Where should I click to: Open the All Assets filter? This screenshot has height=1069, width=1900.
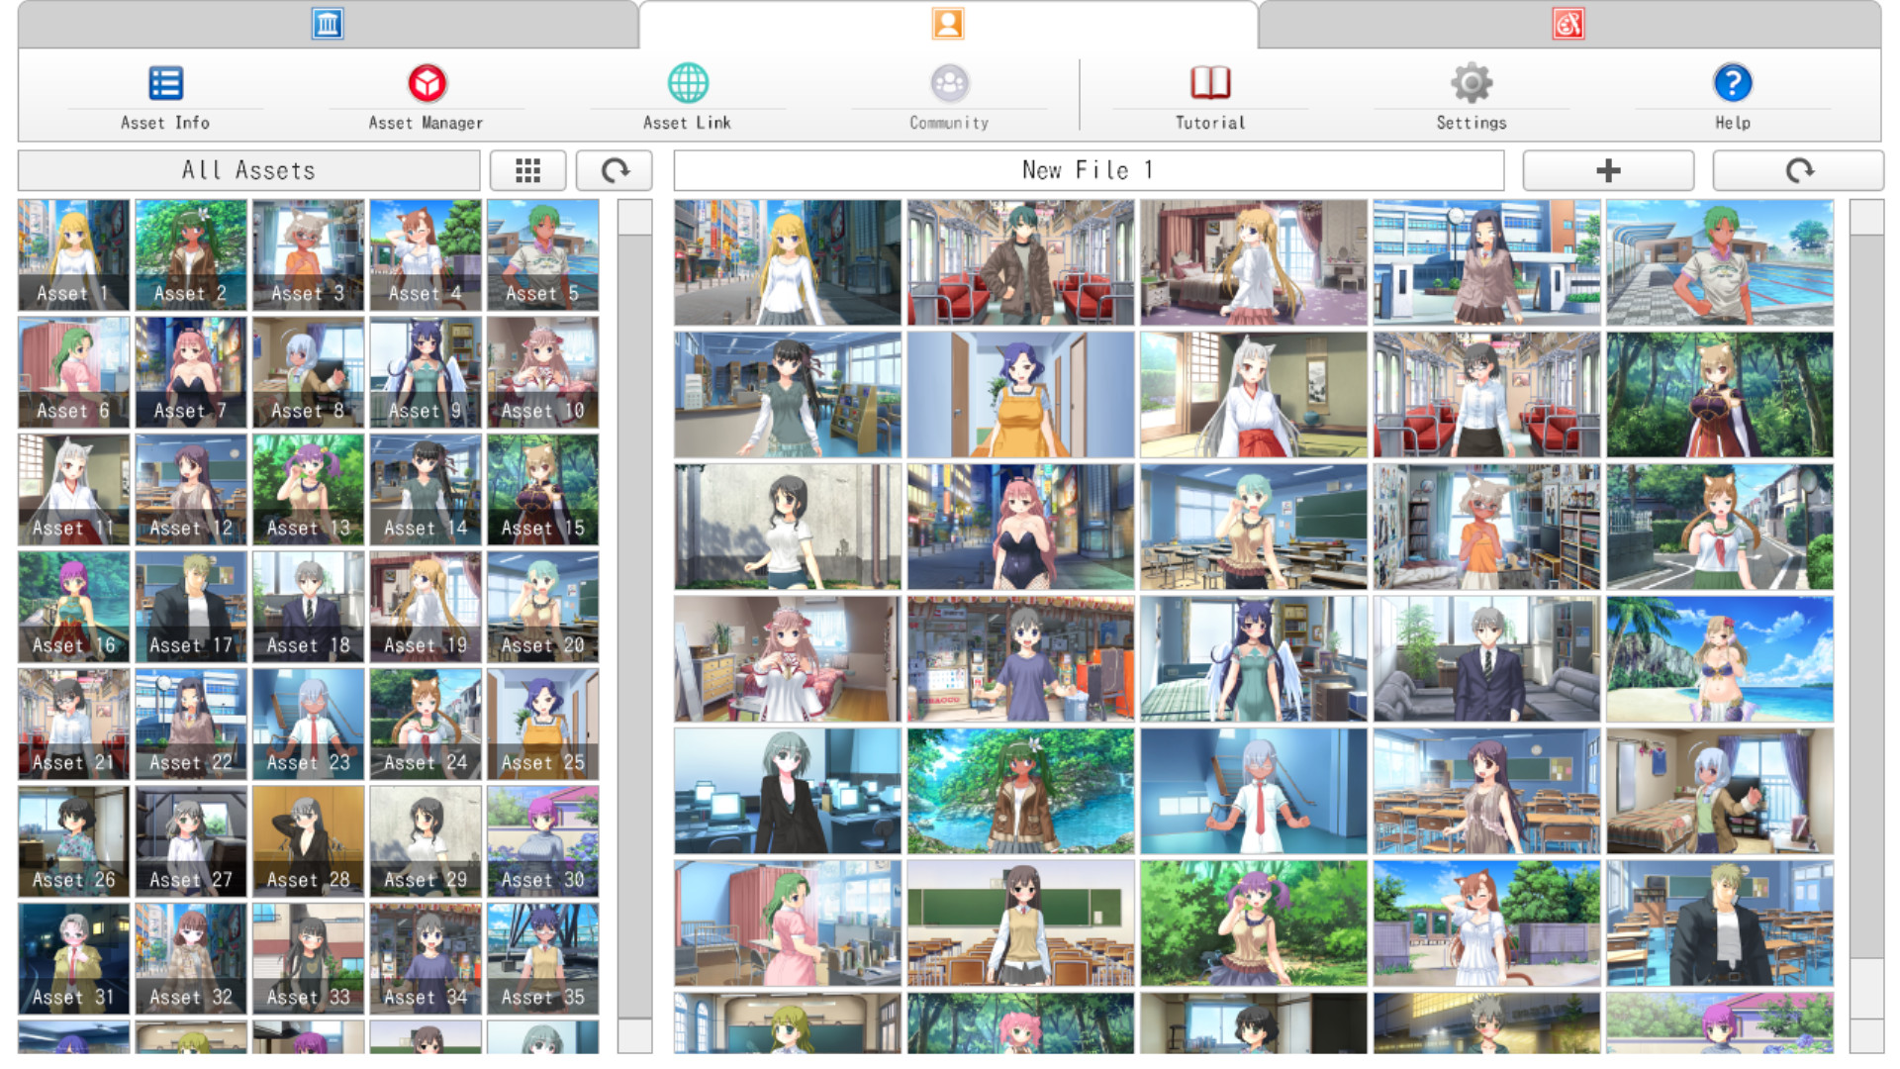pyautogui.click(x=248, y=170)
